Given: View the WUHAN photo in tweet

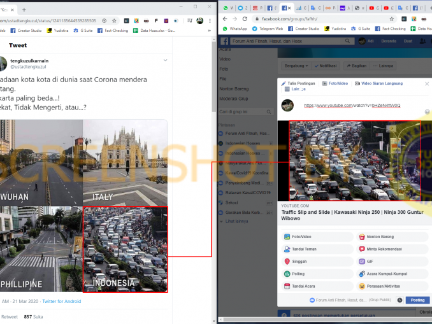Looking at the screenshot, I should tap(41, 162).
